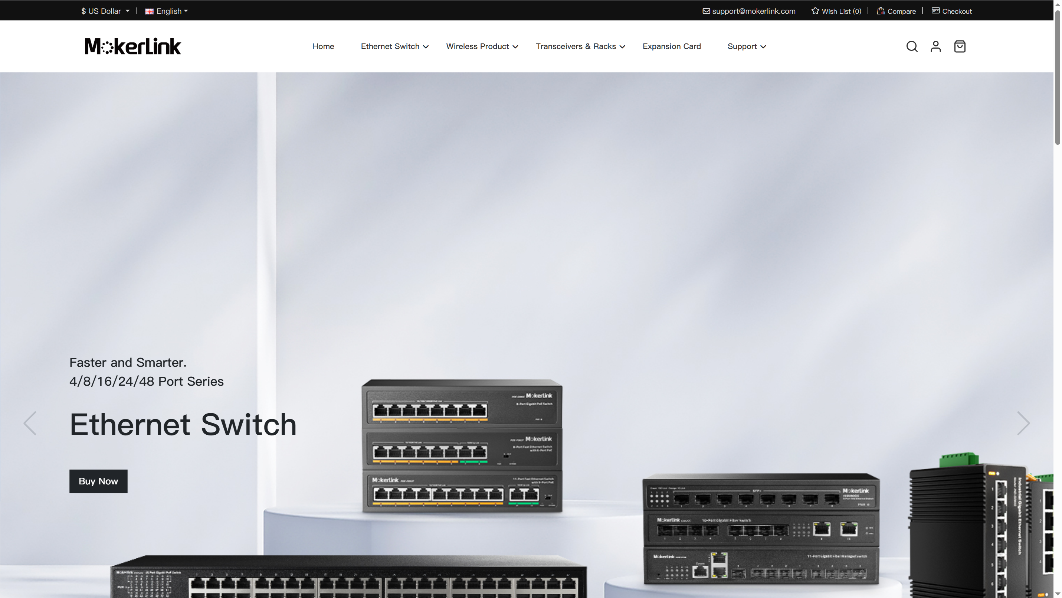The image size is (1062, 598).
Task: Go to the Home menu item
Action: click(323, 46)
